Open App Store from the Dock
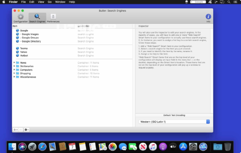241x153 pixels. [183, 147]
